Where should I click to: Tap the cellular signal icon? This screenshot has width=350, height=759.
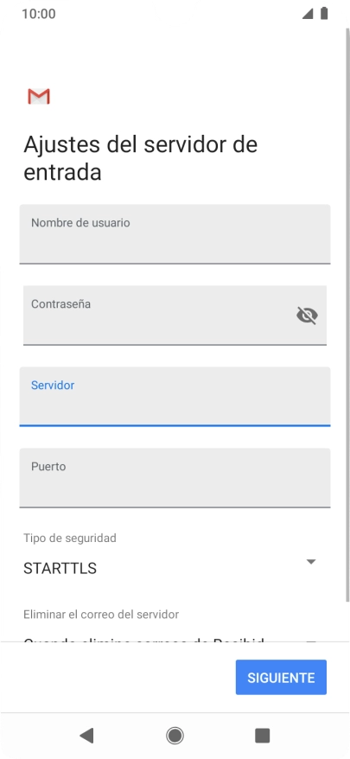coord(308,14)
